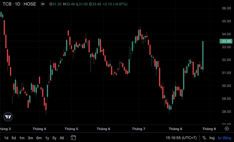The width and height of the screenshot is (234, 142).
Task: Open timezone menu showing UTC+7 clock
Action: pos(181,138)
